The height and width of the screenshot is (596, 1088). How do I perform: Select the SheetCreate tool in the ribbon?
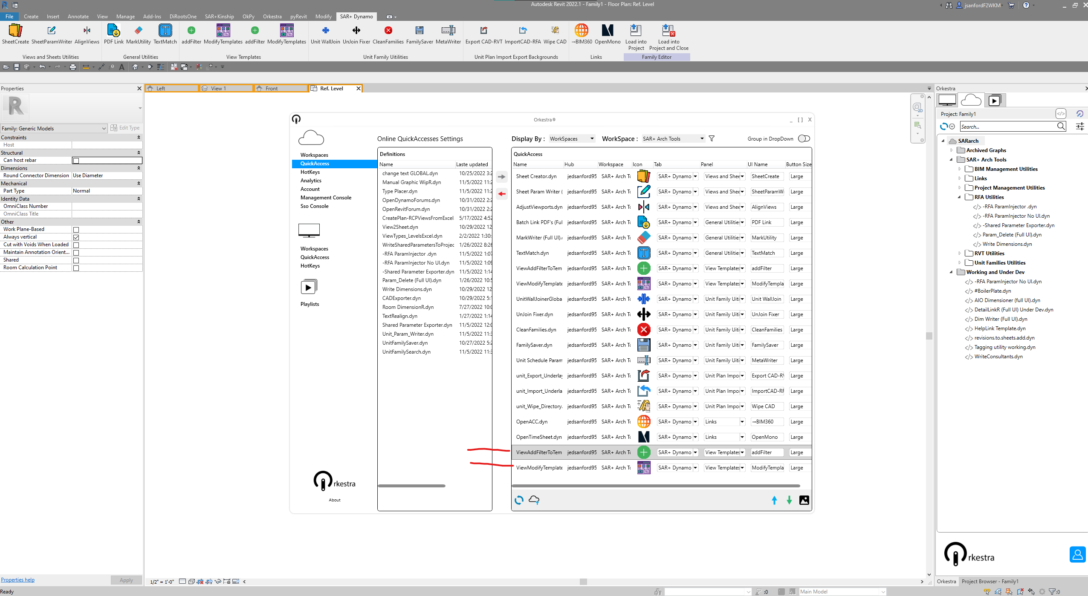tap(15, 34)
